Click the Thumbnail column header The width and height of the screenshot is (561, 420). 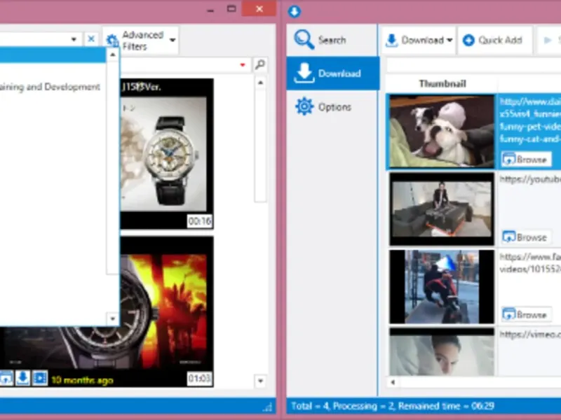pos(442,84)
